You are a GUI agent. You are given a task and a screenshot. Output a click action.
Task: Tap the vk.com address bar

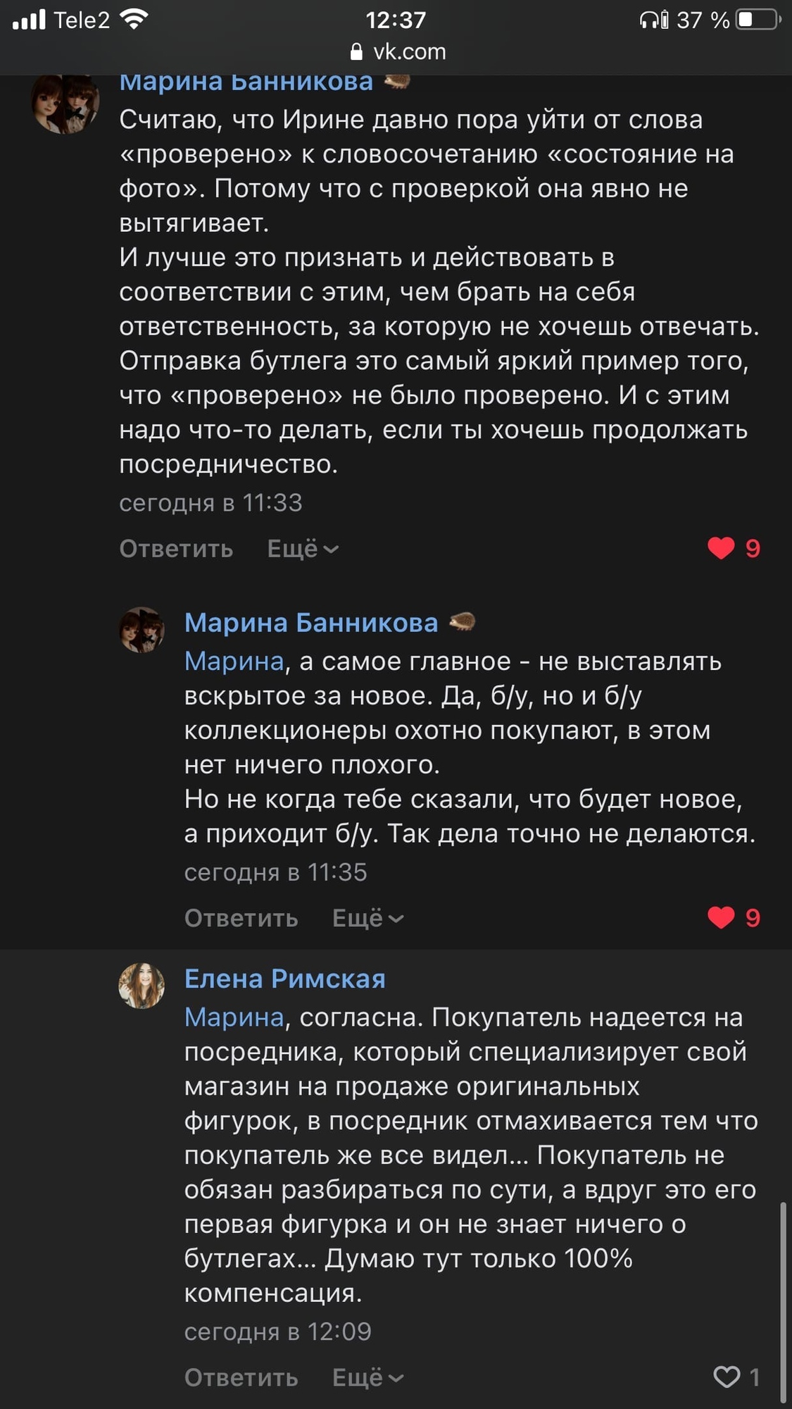click(x=408, y=51)
